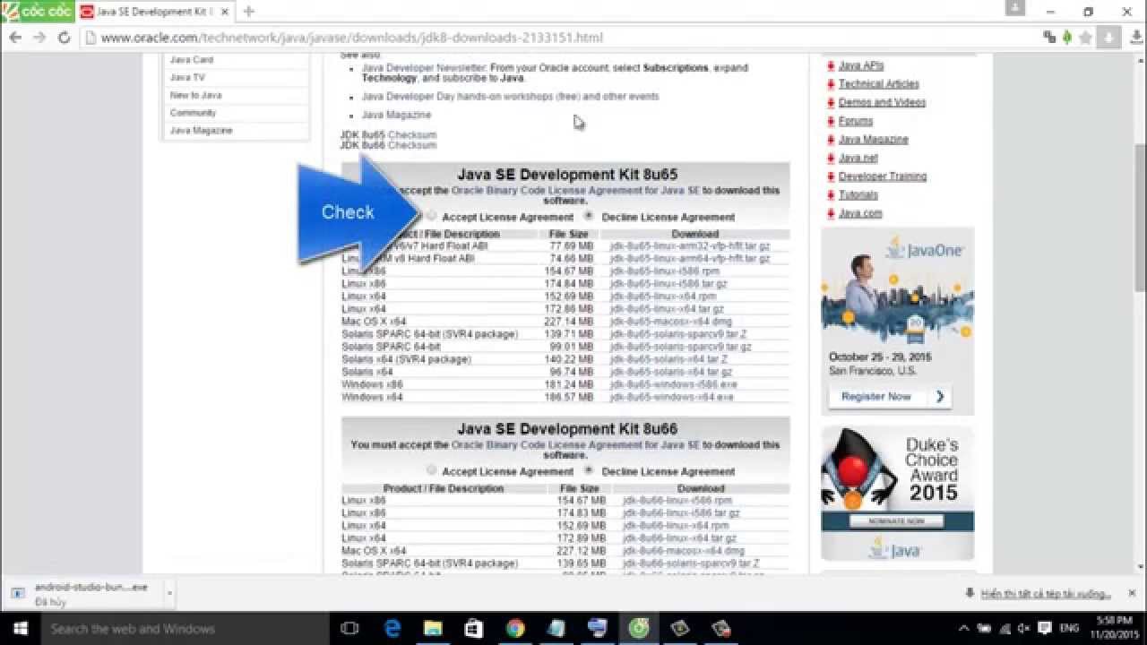Go forward with the forward arrow
Screen dimensions: 1147x645
[x=39, y=38]
